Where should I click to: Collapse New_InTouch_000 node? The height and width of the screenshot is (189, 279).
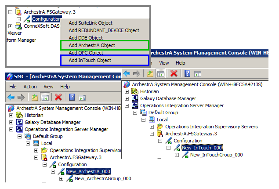pyautogui.click(x=168, y=148)
